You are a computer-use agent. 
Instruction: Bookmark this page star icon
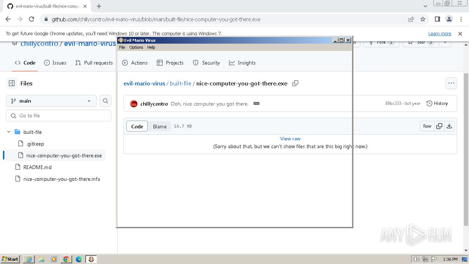coord(423,19)
